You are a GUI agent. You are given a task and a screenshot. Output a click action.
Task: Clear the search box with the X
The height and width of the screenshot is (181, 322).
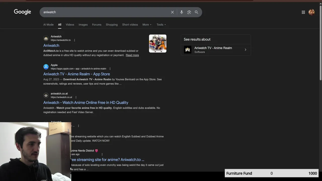(x=172, y=12)
